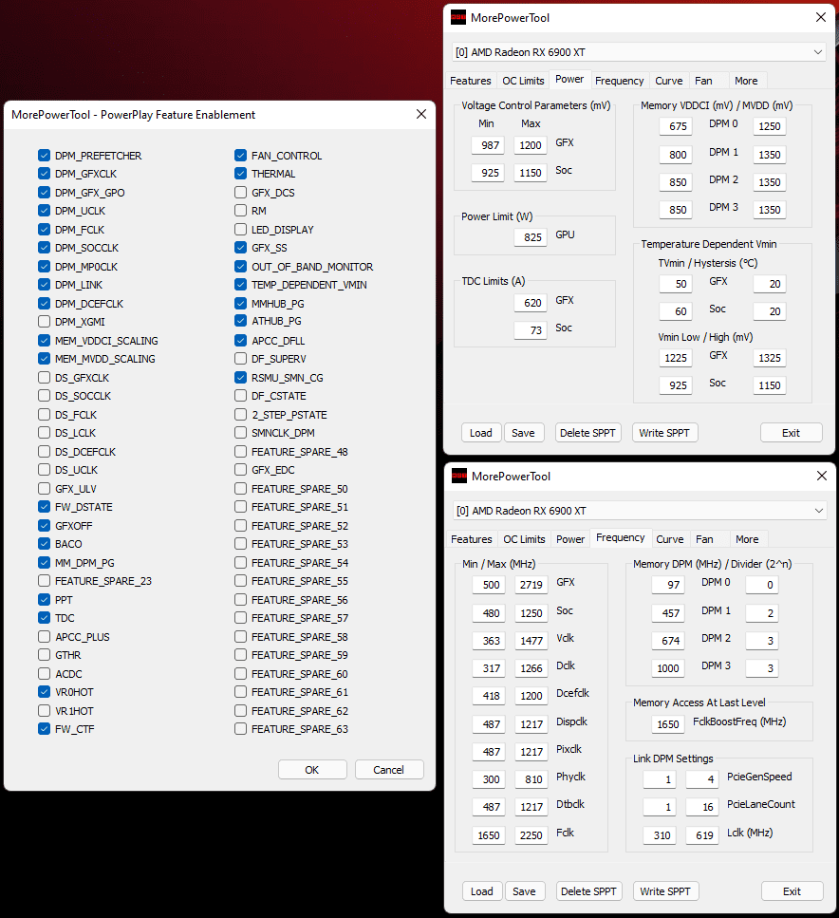Open OC Limits tab in upper window
Viewport: 839px width, 918px height.
pyautogui.click(x=523, y=81)
